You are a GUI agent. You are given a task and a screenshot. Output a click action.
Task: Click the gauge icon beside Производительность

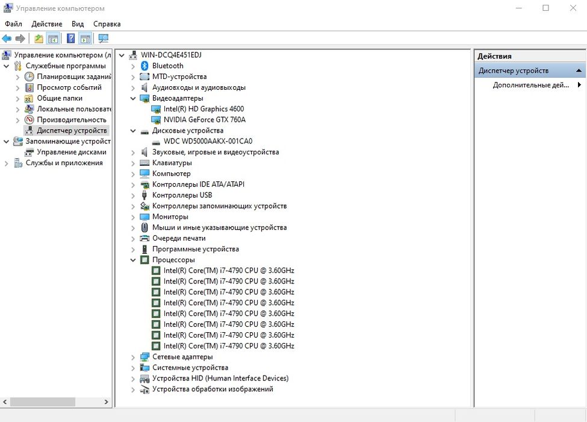(x=30, y=120)
